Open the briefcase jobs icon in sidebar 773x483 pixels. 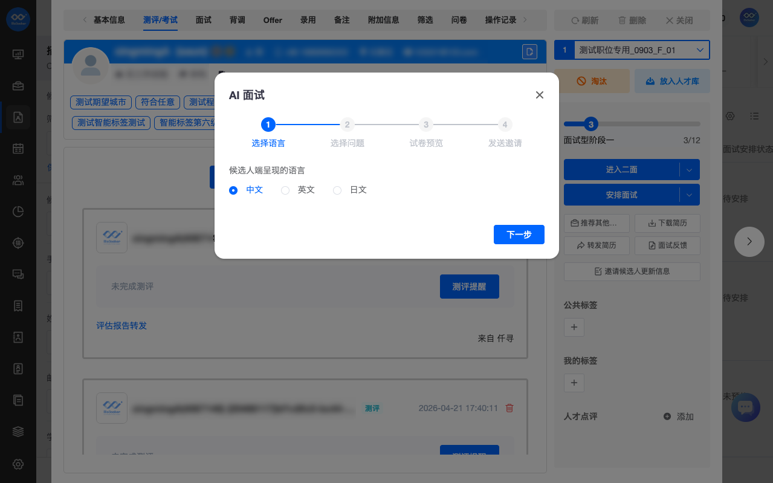[x=18, y=86]
